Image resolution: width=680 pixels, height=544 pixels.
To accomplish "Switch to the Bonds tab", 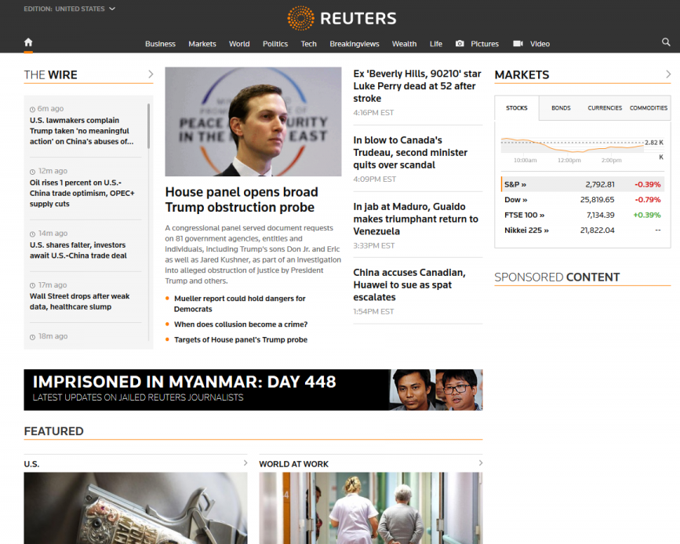I will pyautogui.click(x=561, y=108).
